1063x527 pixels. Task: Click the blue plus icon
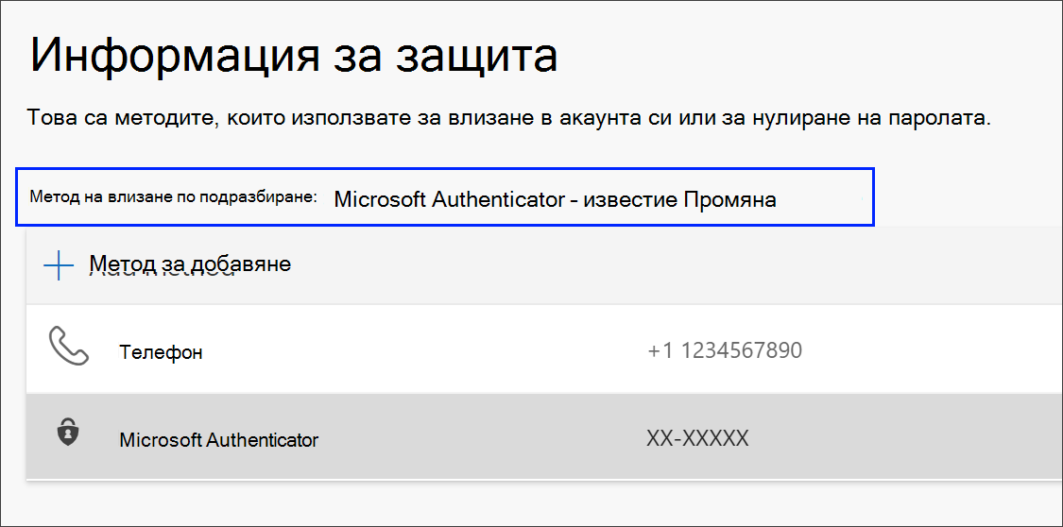coord(59,266)
